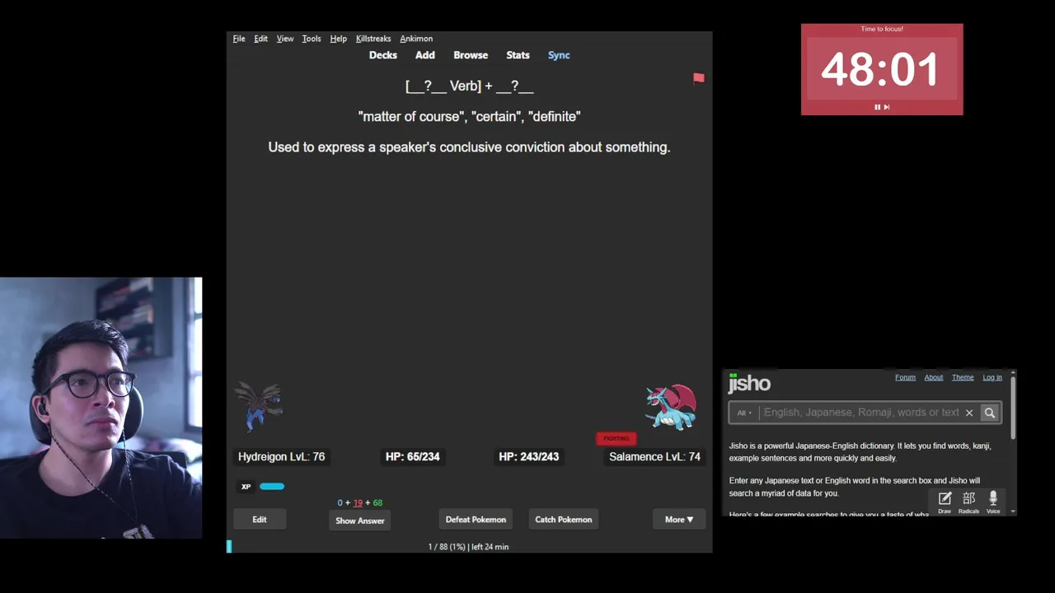Click the Jisho Log in link
The image size is (1055, 593).
click(992, 377)
